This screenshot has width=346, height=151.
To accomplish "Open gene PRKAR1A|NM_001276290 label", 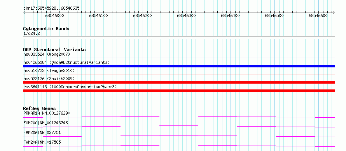I will point(47,113).
